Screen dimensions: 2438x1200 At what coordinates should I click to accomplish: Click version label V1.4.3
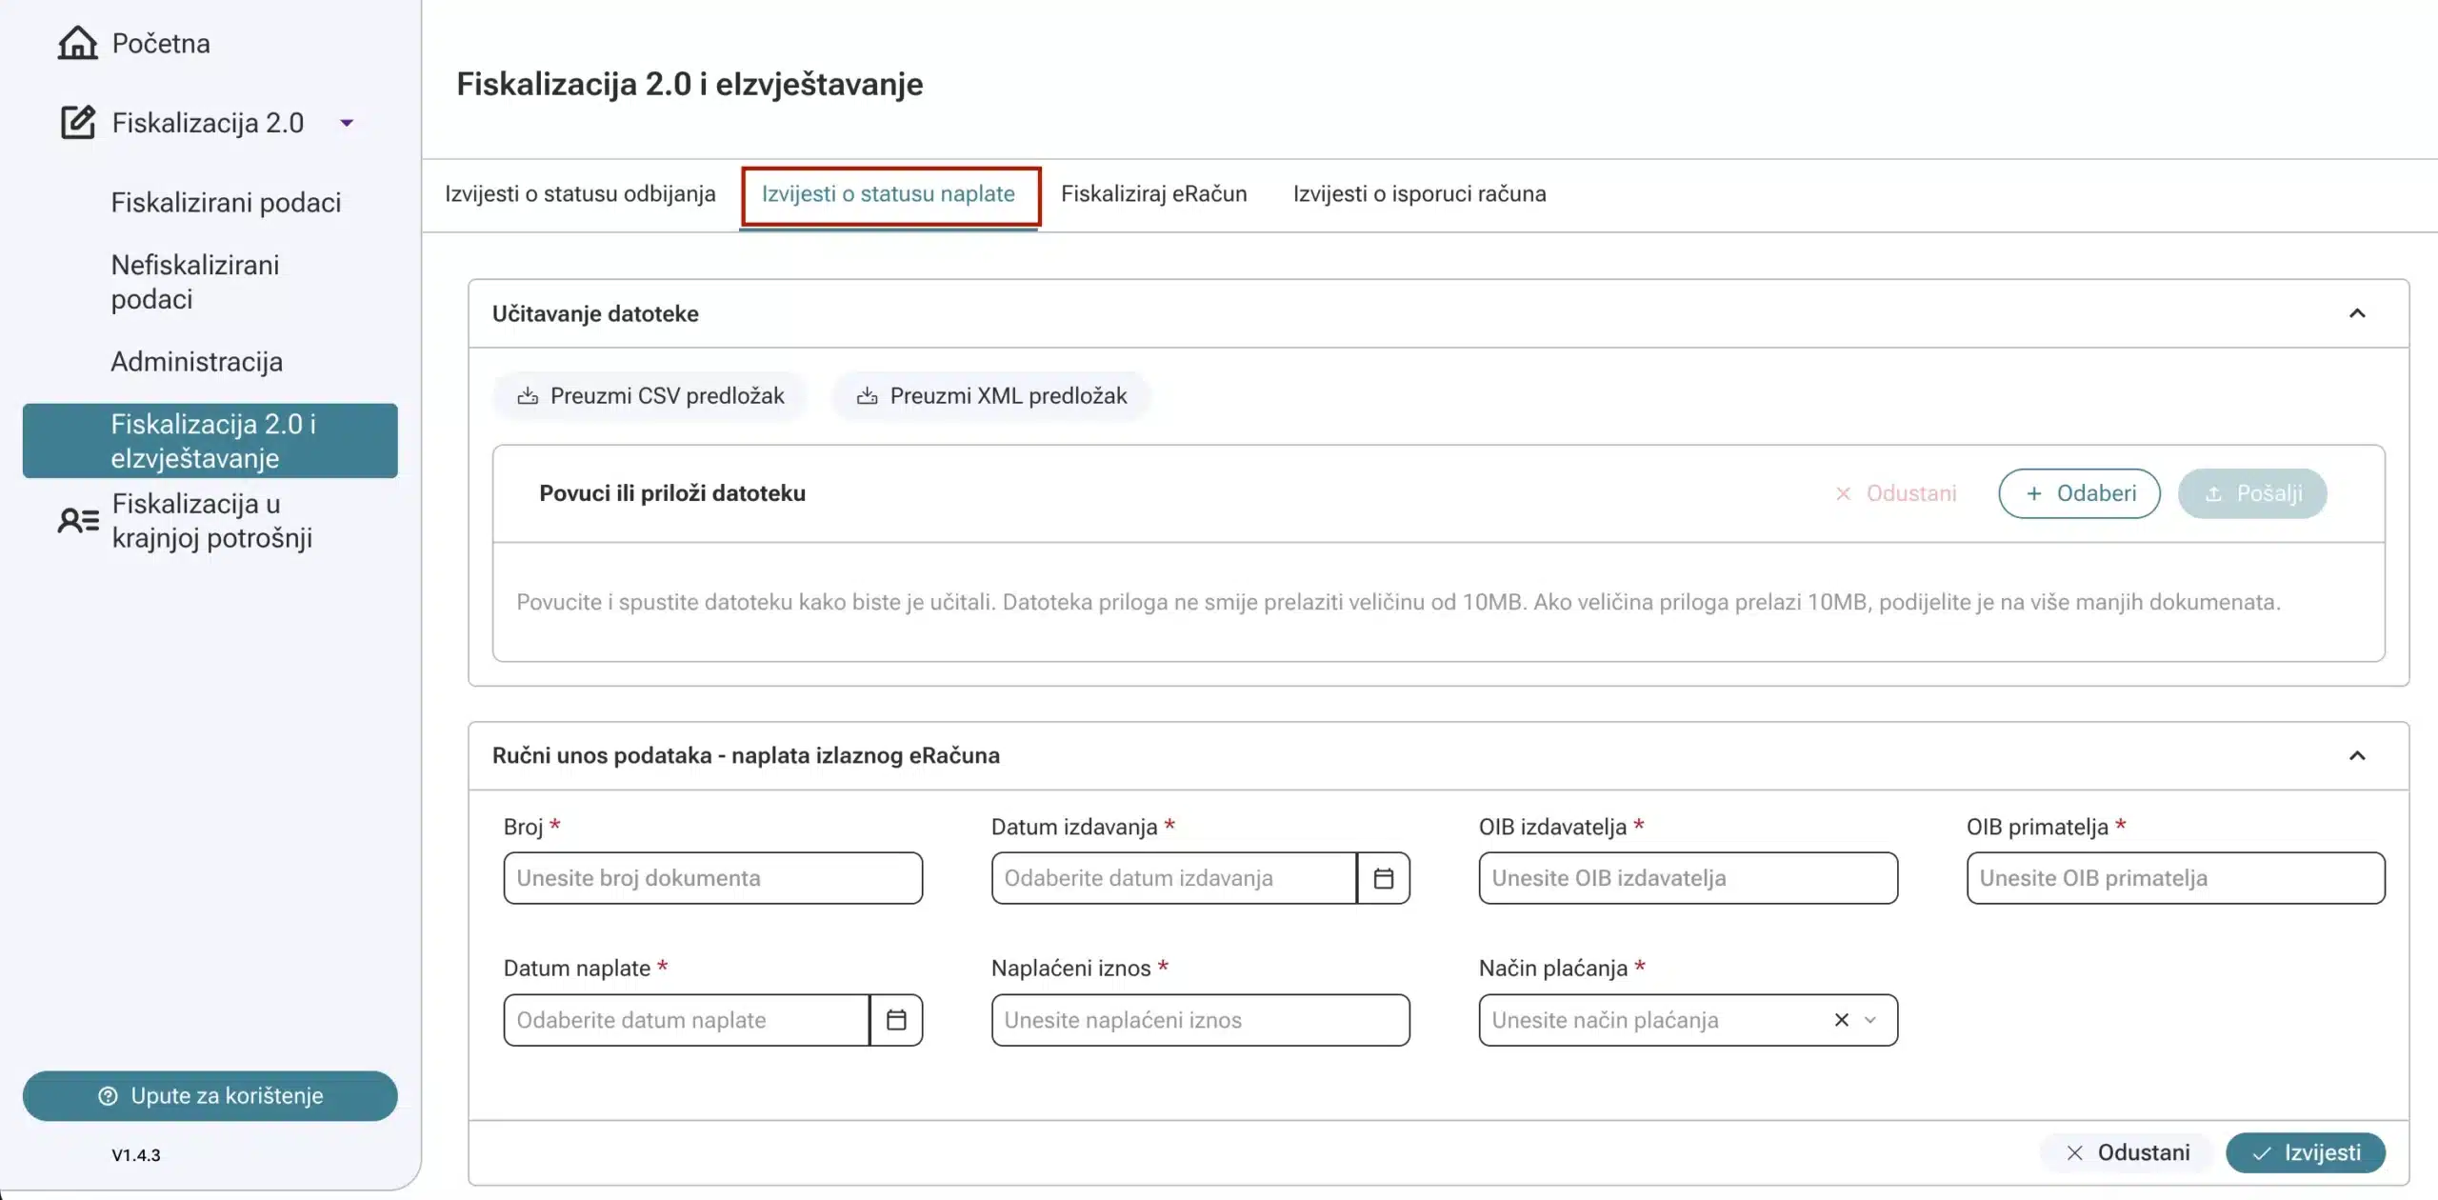136,1155
